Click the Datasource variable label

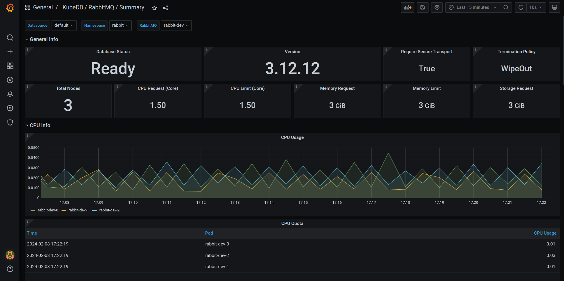tap(37, 26)
